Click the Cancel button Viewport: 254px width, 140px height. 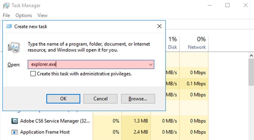click(x=100, y=99)
